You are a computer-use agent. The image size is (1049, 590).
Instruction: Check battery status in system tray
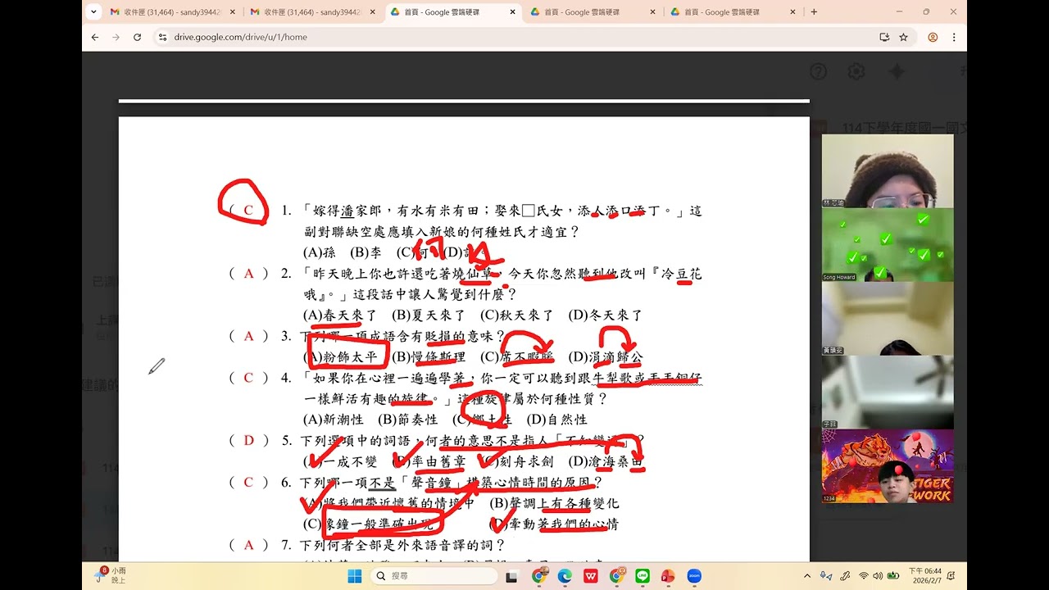[x=892, y=576]
